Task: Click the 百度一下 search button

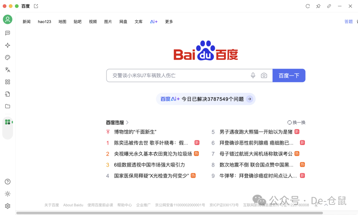Action: (289, 75)
